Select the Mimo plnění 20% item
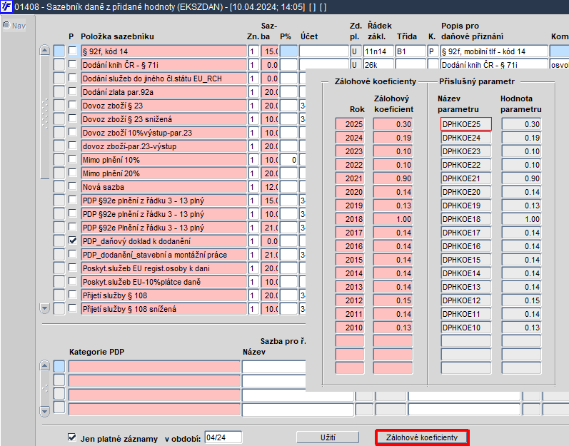Viewport: 569px width, 446px height. coord(162,173)
